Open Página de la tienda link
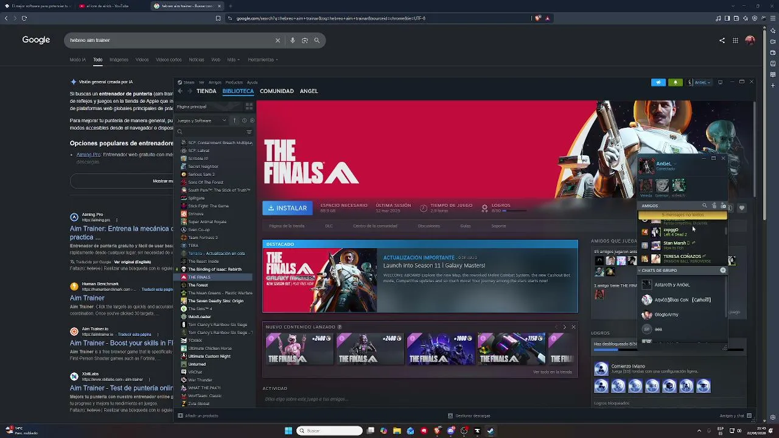This screenshot has height=438, width=779. tap(287, 226)
